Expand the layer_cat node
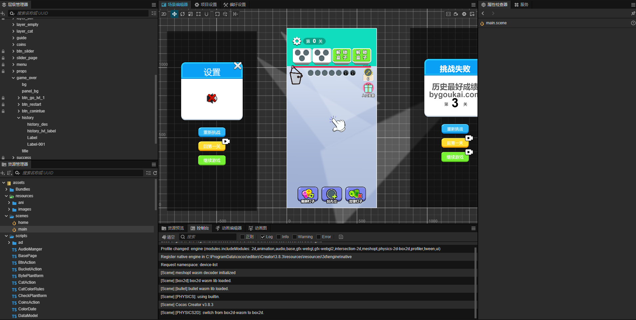Screen dimensions: 636x320 click(13, 31)
